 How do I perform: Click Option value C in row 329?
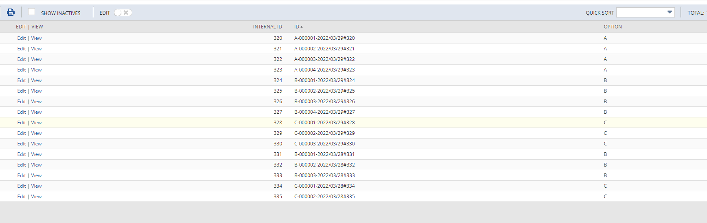(605, 133)
